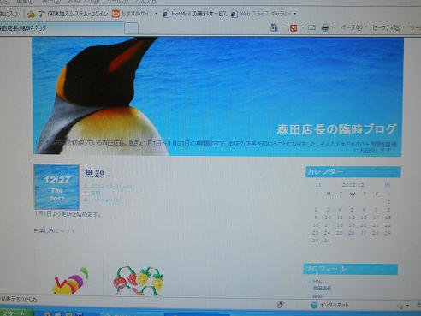This screenshot has height=316, width=421.
Task: Expand the RSS feeds dropdown arrow
Action: coord(303,27)
